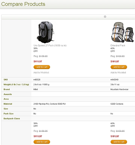
Task: Add Ura Speed 27 Pack to cart (top button)
Action: pos(42,67)
